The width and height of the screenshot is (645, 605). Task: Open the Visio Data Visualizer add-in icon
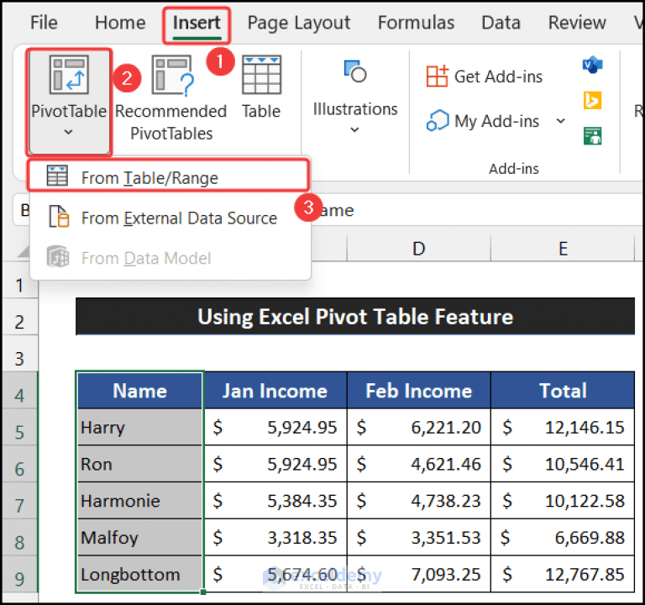(x=592, y=65)
